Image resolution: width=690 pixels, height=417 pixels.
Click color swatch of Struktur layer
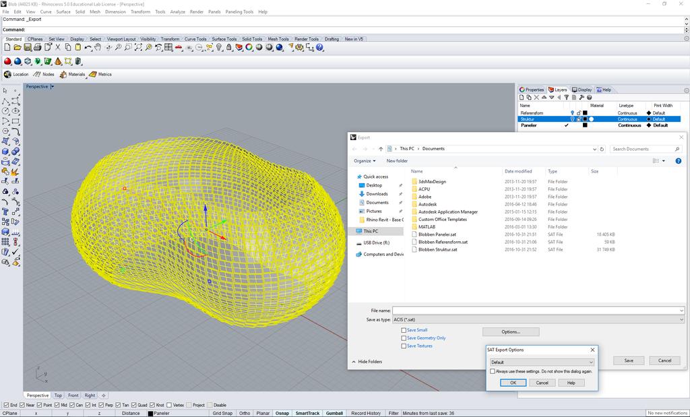tap(585, 119)
